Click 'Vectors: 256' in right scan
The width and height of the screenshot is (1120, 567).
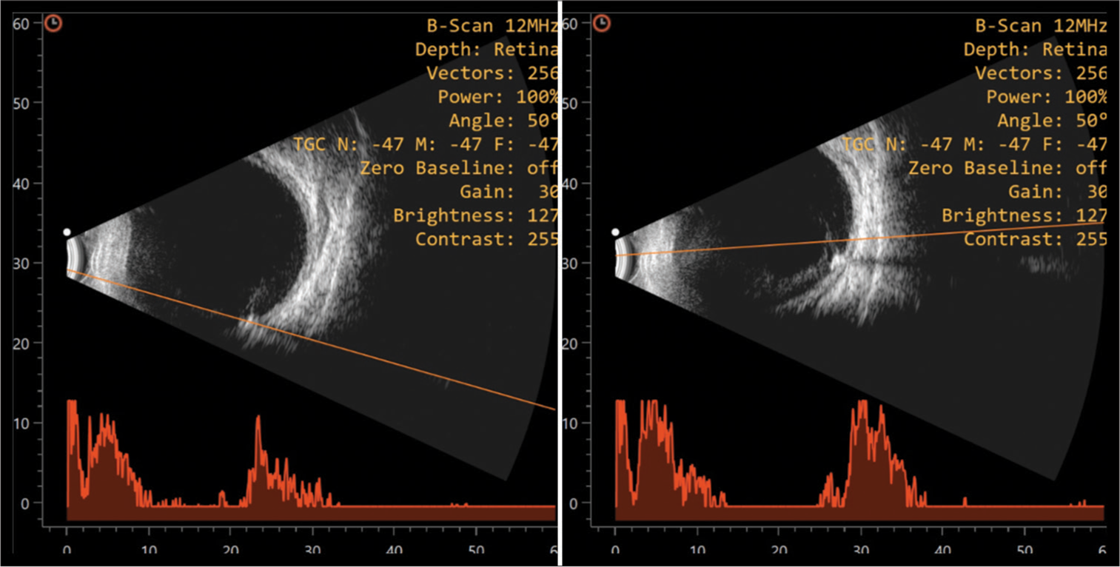pyautogui.click(x=1041, y=73)
